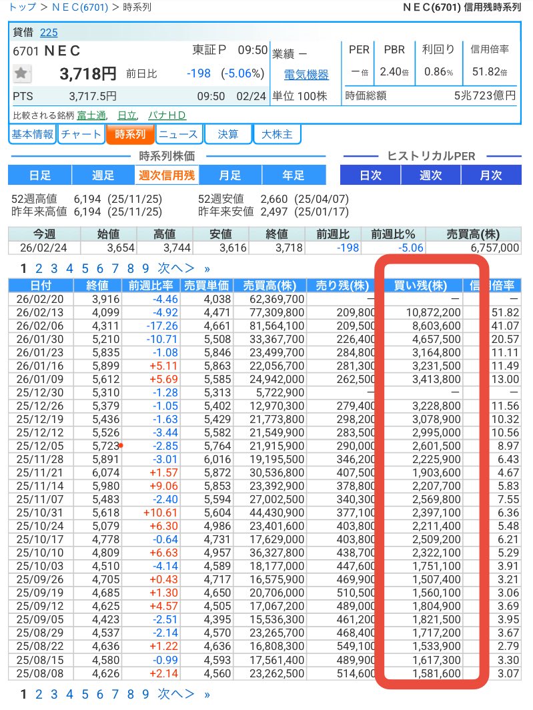Click the 25/12/30 date cell
This screenshot has height=710, width=533.
click(40, 392)
